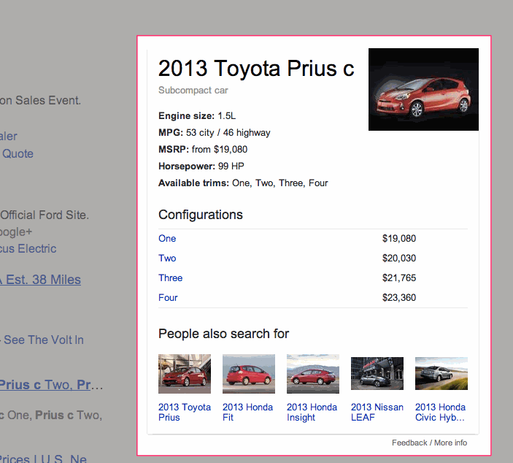Click the 'Three' trim configuration link
513x463 pixels.
(x=171, y=278)
